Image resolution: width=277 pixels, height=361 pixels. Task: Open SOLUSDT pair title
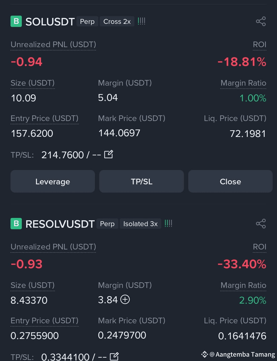(50, 22)
